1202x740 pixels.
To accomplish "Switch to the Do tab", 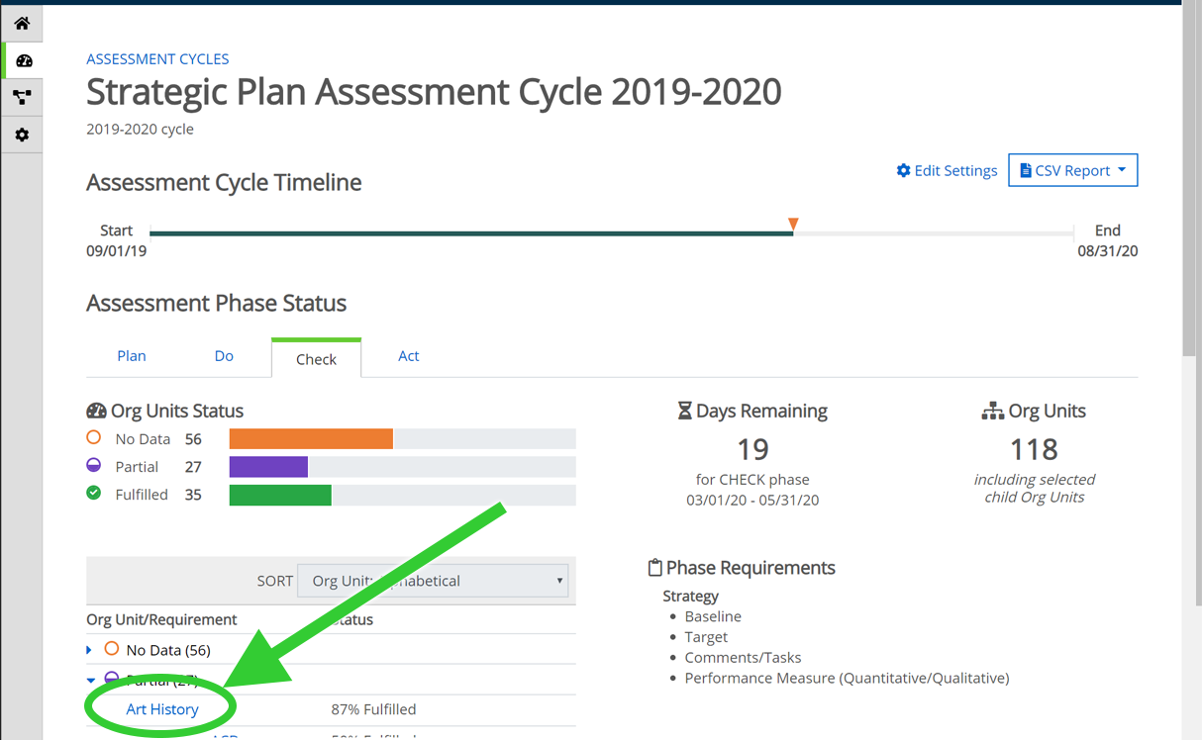I will tap(224, 356).
